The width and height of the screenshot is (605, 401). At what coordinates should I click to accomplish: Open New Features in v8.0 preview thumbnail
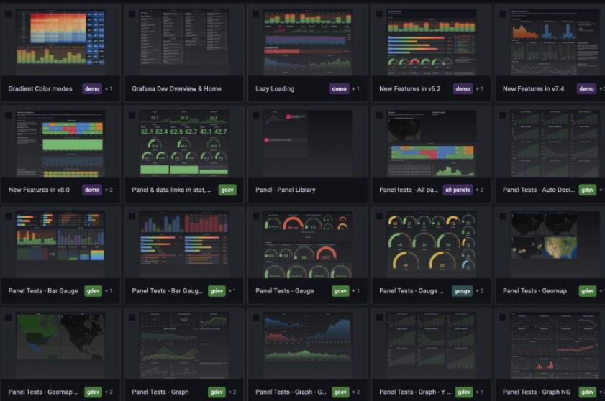(60, 144)
